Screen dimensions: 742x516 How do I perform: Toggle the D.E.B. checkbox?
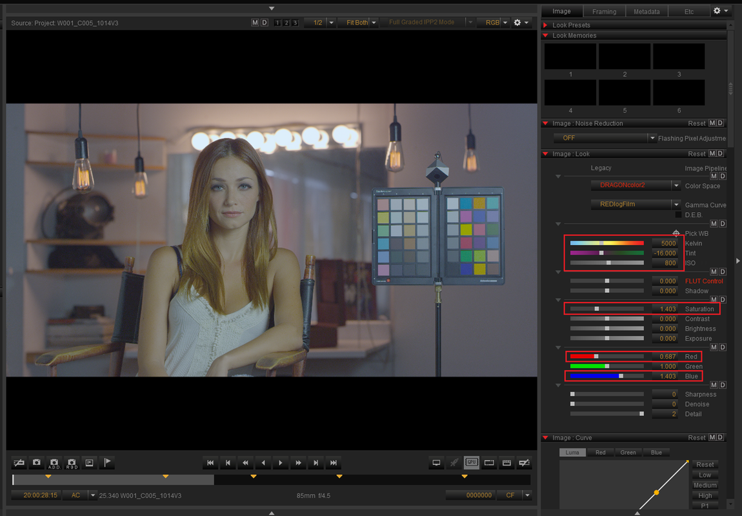click(678, 215)
